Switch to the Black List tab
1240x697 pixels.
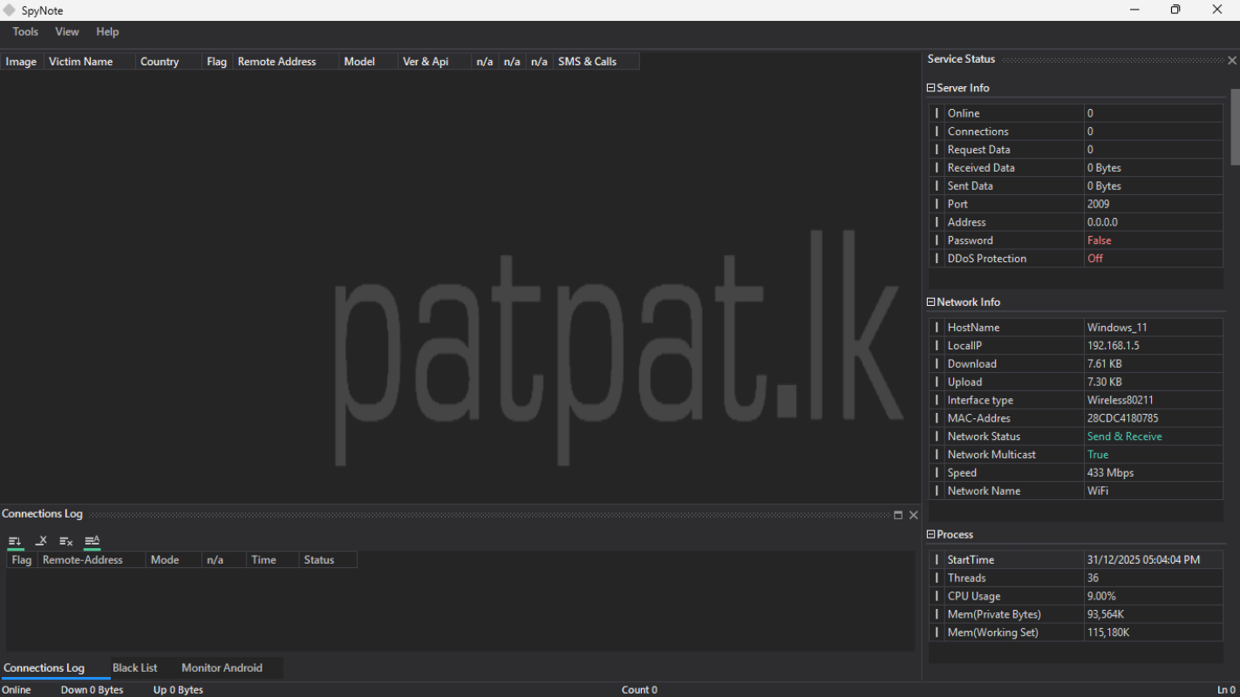click(135, 668)
